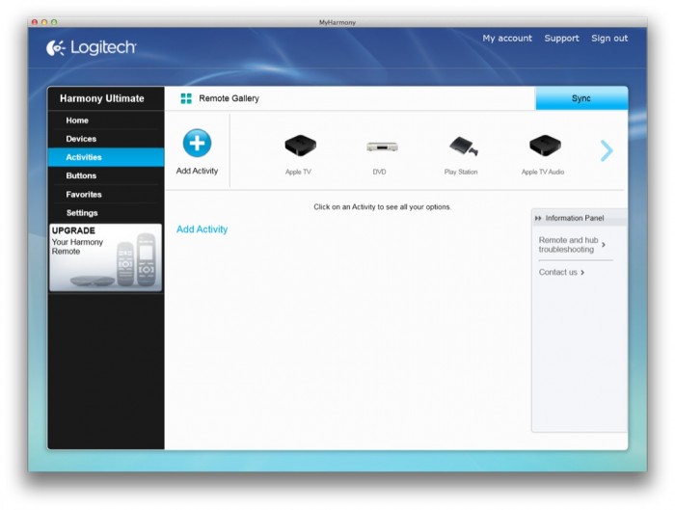Click the yellow minimize window button
The height and width of the screenshot is (510, 675).
(44, 22)
